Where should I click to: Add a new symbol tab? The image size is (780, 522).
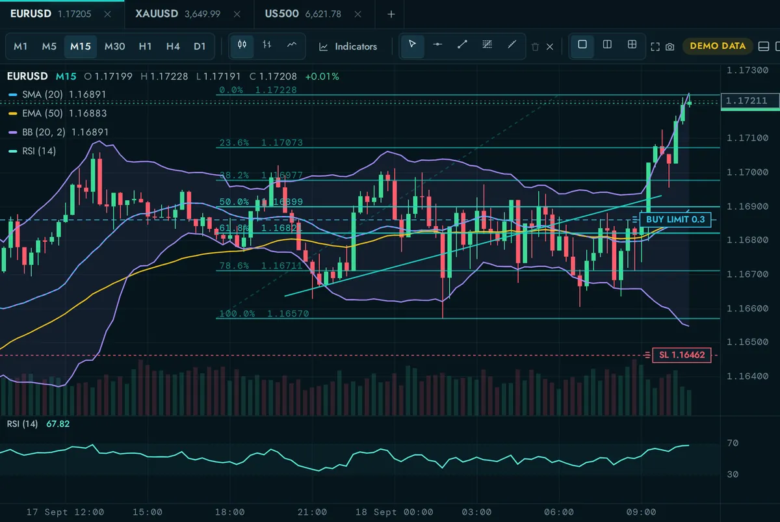(x=391, y=14)
